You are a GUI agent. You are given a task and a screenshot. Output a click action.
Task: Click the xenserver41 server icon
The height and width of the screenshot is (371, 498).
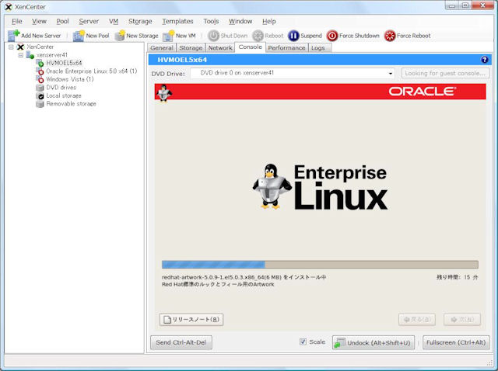coord(30,55)
